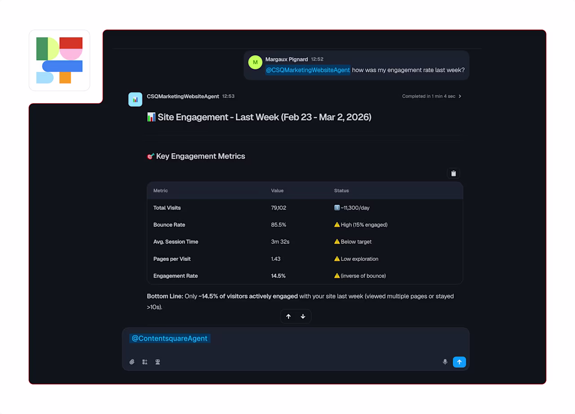This screenshot has height=414, width=575.
Task: Click the bold '14.5%' value in the table
Action: [278, 276]
